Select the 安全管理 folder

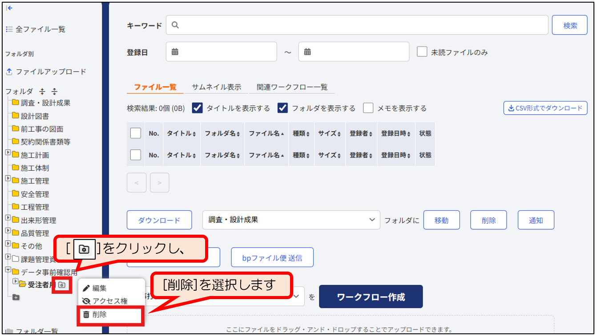35,194
